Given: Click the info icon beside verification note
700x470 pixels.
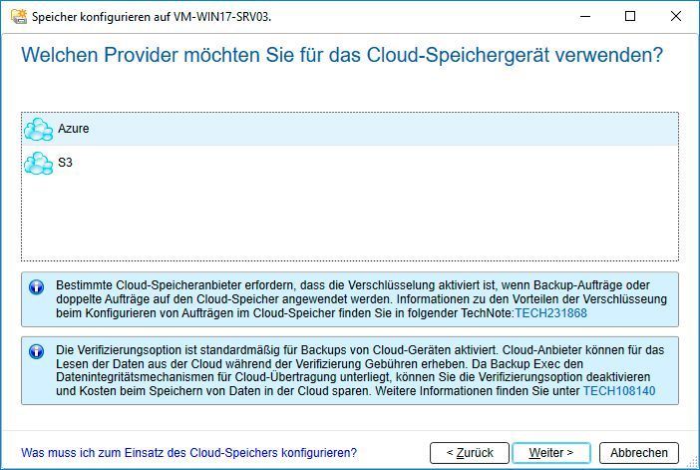Looking at the screenshot, I should [x=36, y=351].
